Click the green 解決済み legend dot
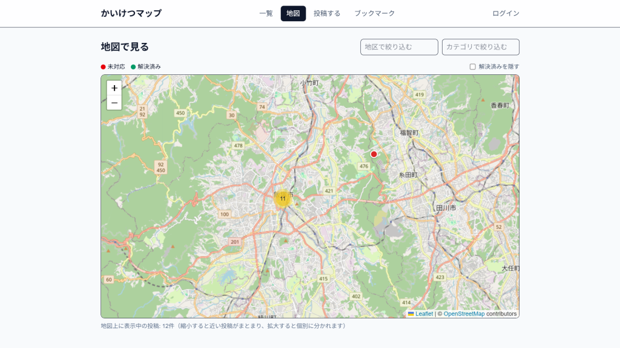The image size is (620, 348). click(x=133, y=67)
